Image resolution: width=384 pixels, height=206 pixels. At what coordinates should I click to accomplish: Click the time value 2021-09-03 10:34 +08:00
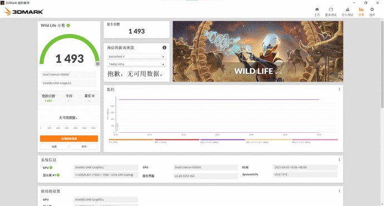pos(306,168)
